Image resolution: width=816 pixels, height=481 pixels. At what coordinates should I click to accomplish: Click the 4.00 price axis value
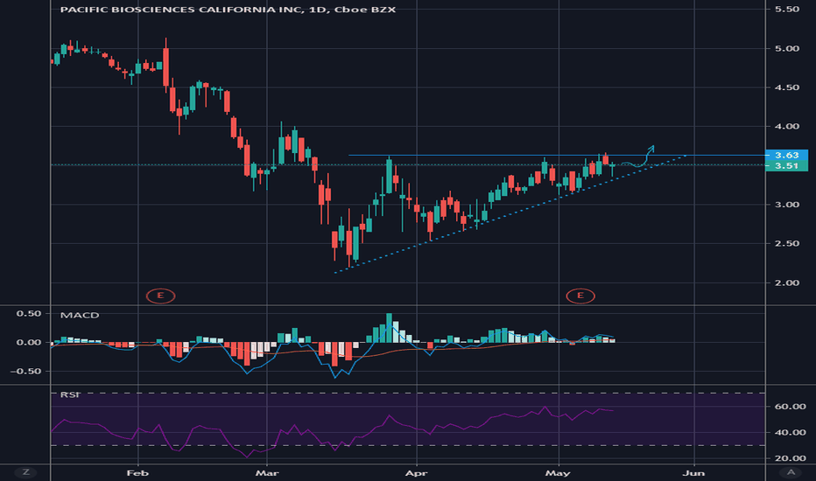pyautogui.click(x=787, y=126)
